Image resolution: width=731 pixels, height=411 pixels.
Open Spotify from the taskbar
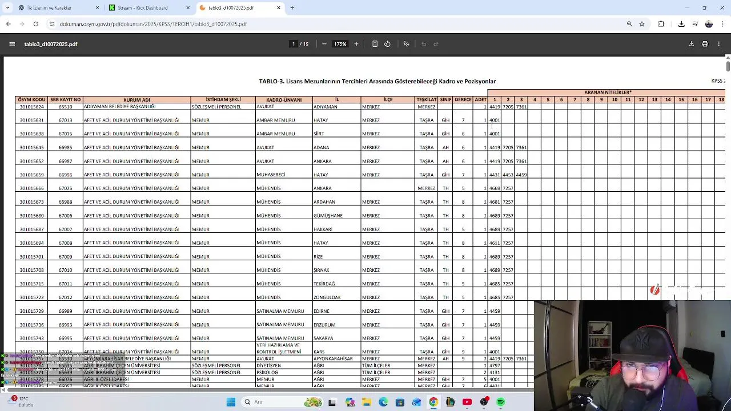(501, 402)
